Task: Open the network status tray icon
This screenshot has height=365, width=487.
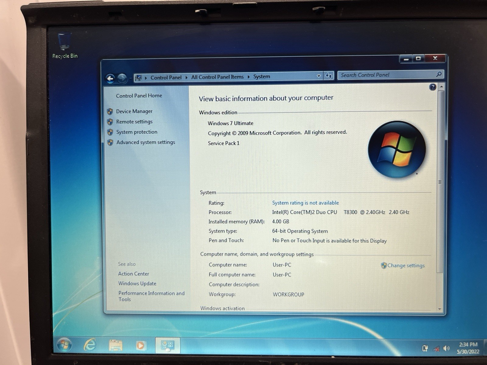Action: (436, 349)
